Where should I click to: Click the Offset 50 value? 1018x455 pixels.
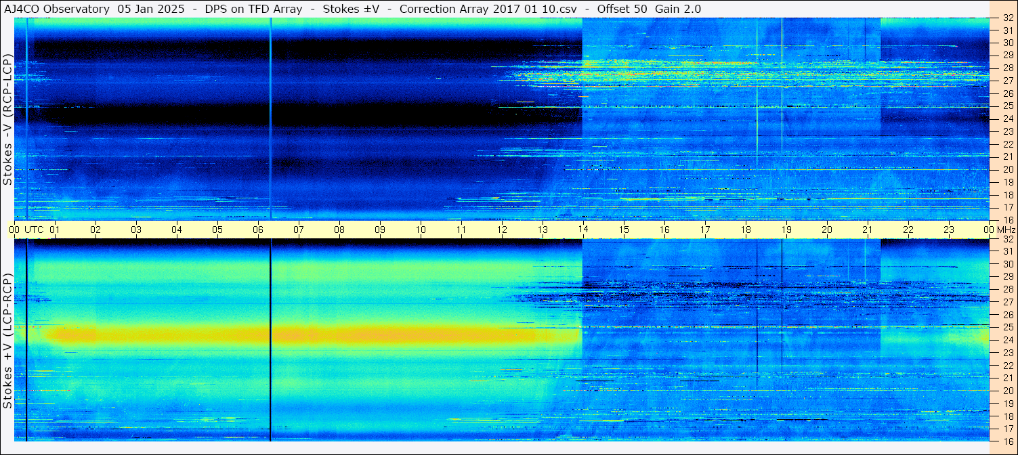[x=622, y=9]
